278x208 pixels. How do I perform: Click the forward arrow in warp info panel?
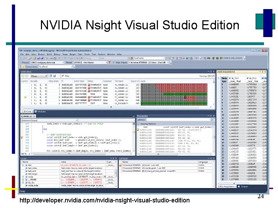click(27, 76)
